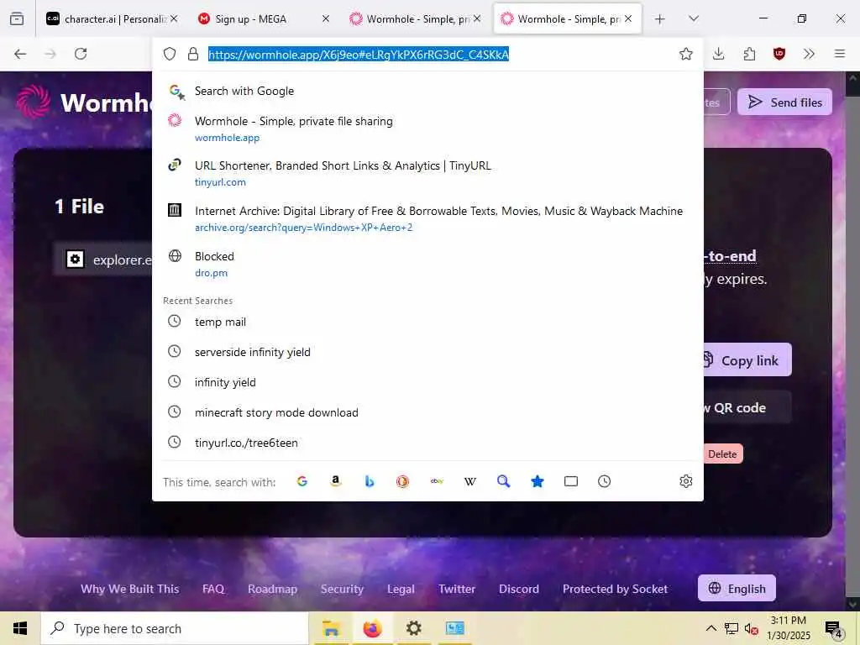Open the Roadmap footer link
The height and width of the screenshot is (645, 860).
tap(273, 589)
